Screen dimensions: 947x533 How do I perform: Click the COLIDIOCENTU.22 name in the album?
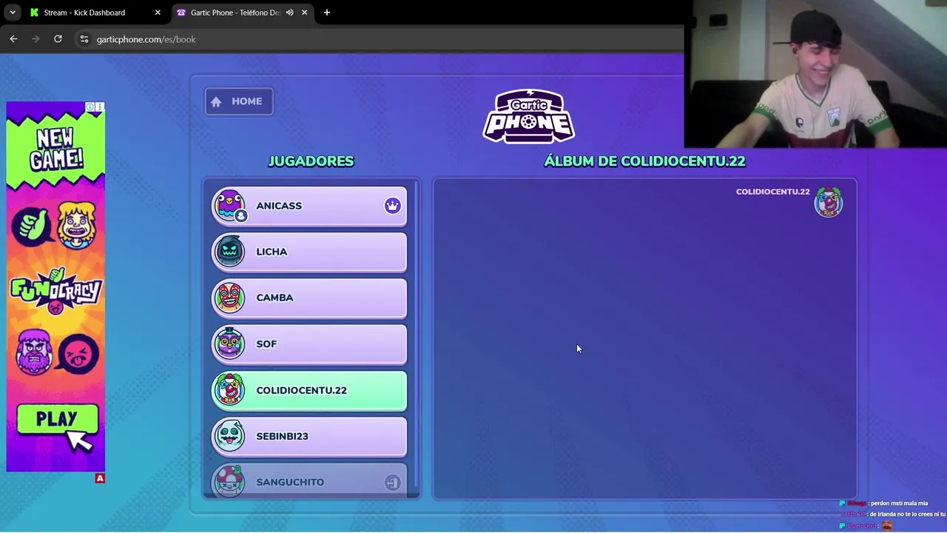772,192
